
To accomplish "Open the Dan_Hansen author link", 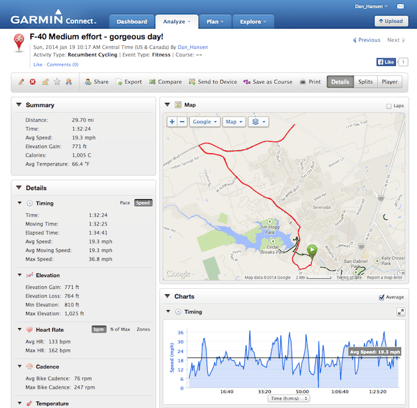I will (x=194, y=47).
